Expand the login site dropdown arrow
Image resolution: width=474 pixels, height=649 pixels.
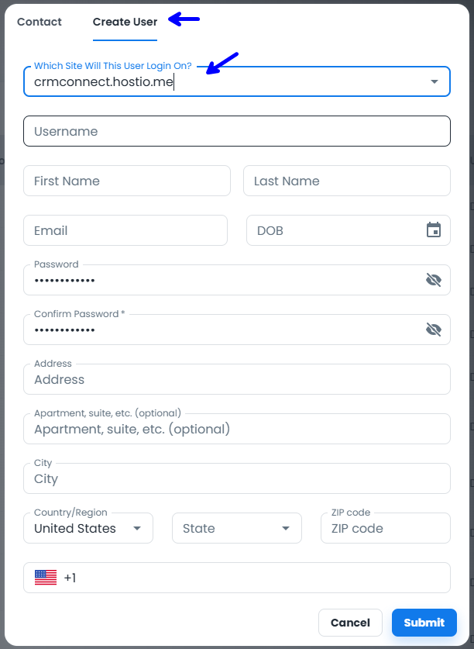tap(434, 81)
